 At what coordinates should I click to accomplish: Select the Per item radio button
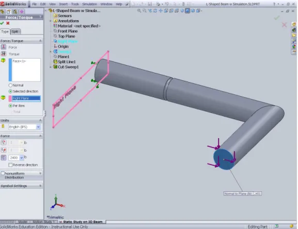[10, 106]
